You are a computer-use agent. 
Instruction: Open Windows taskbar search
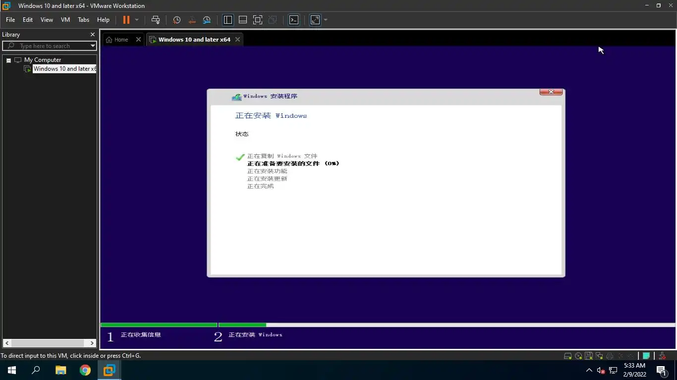click(36, 370)
